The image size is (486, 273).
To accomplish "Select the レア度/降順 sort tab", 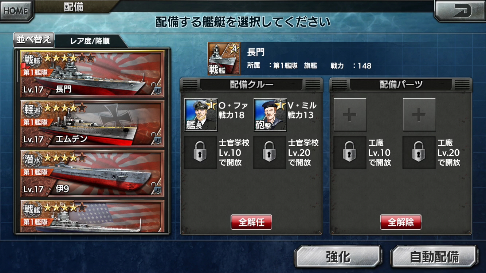I will pyautogui.click(x=90, y=41).
